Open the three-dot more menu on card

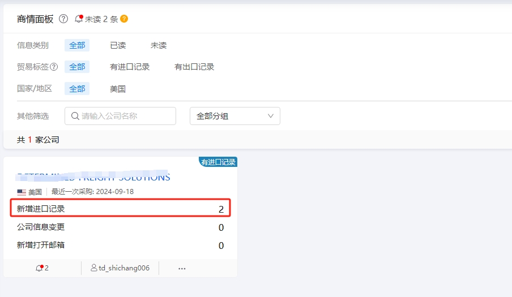coord(182,268)
